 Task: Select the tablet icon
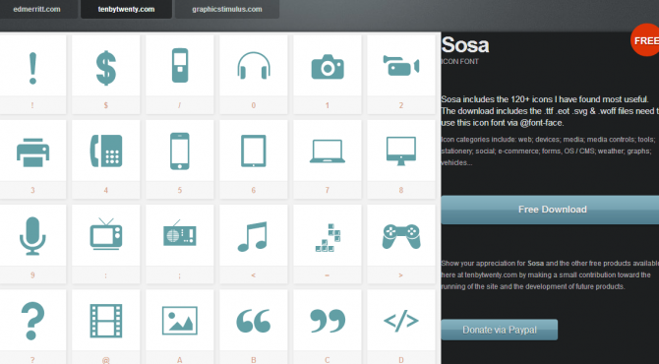pos(254,151)
